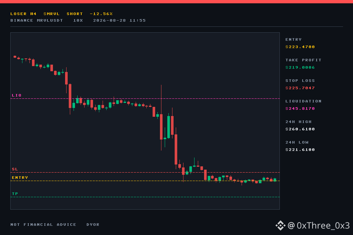Click the 24H LOW heading
Viewport: 353px width, 235px height.
(297, 142)
